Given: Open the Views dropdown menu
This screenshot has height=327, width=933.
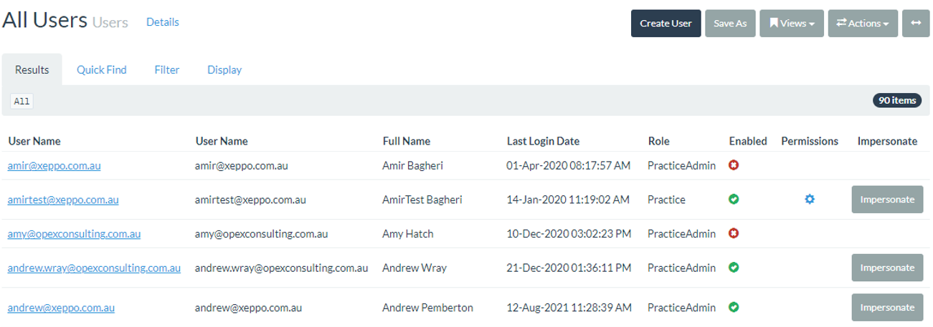Looking at the screenshot, I should tap(791, 23).
